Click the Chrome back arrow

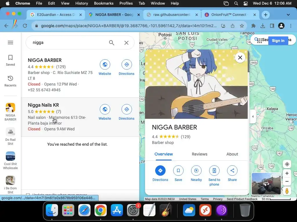pos(6,26)
